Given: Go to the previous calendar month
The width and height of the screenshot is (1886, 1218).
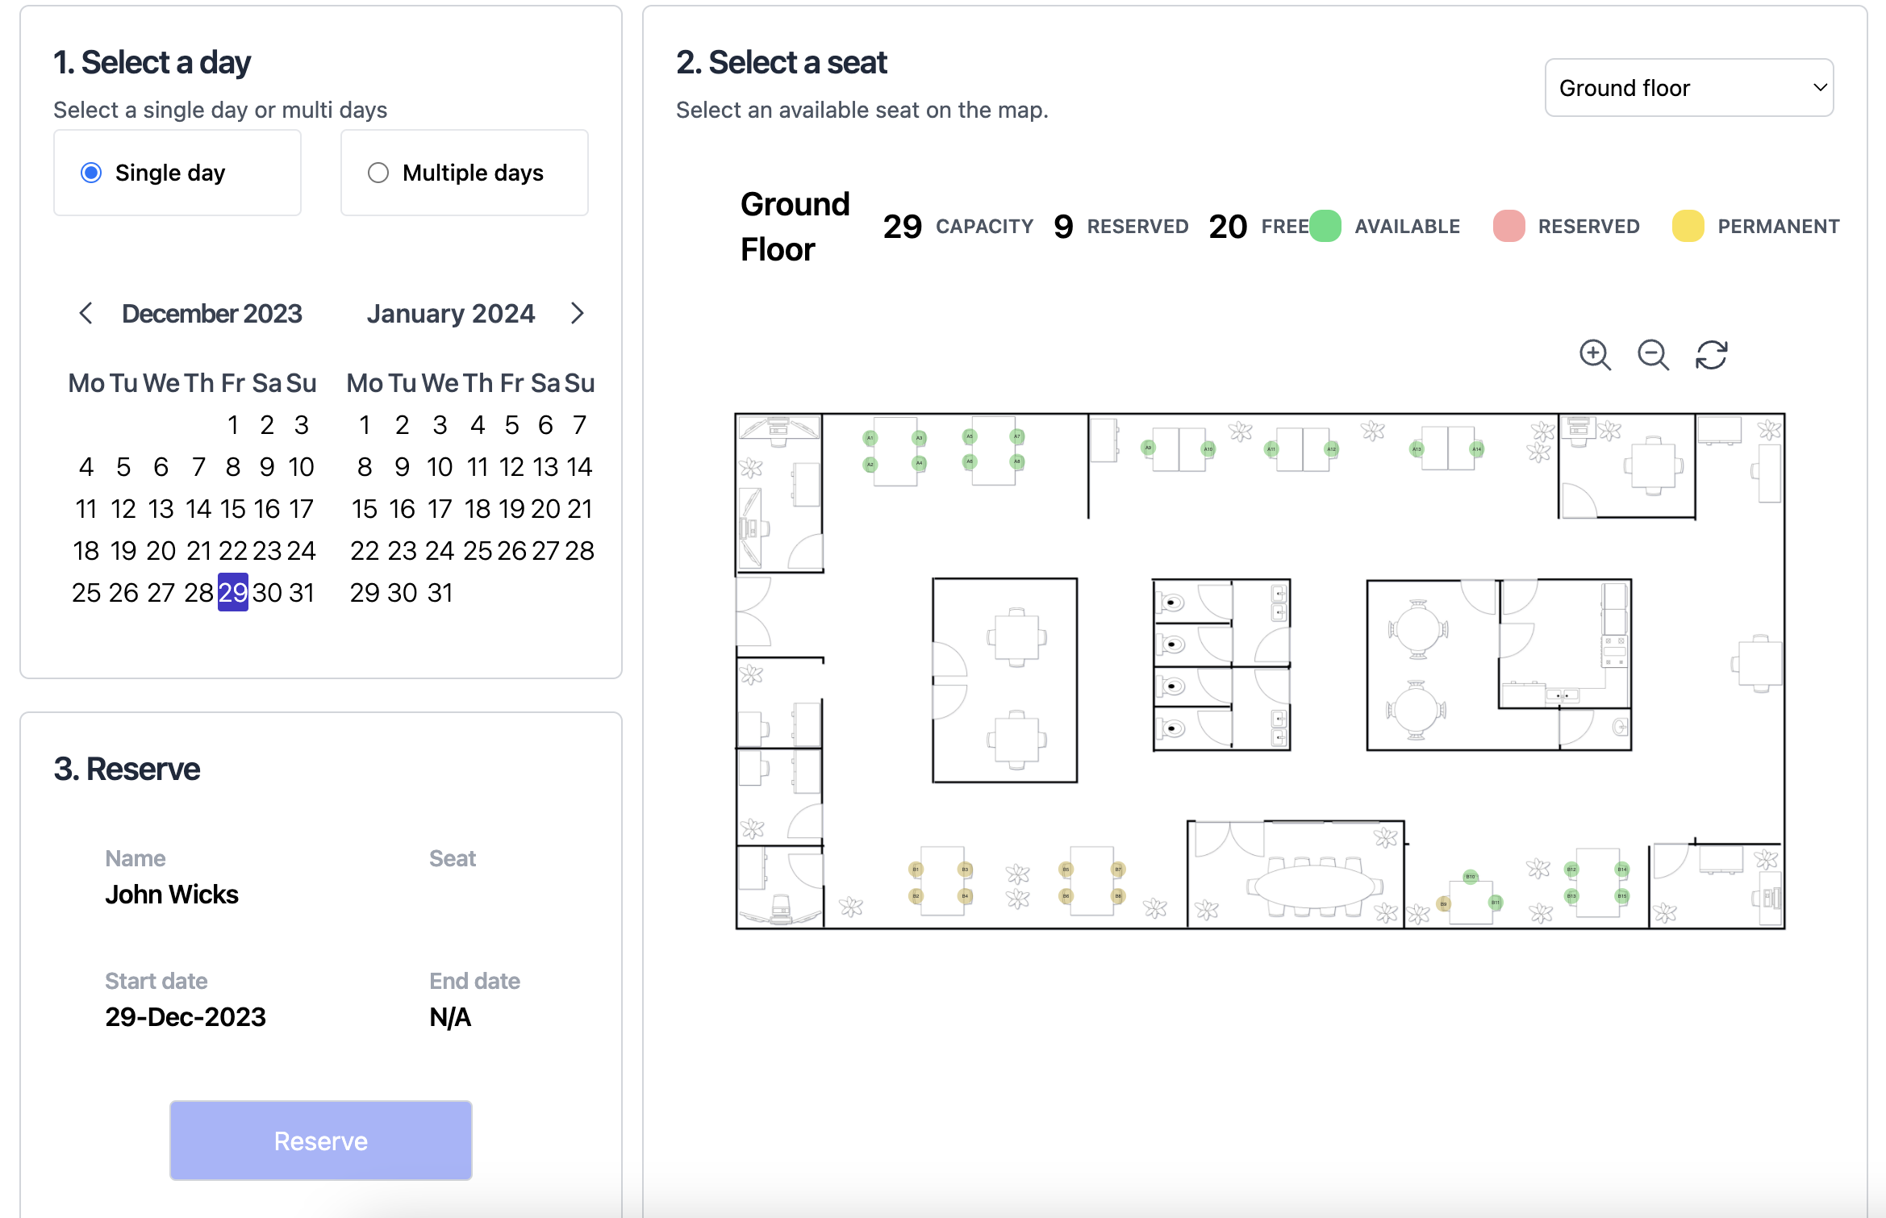Looking at the screenshot, I should pos(86,314).
